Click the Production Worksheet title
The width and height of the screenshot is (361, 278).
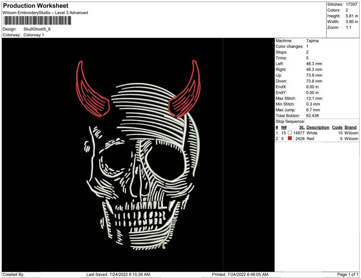click(36, 6)
